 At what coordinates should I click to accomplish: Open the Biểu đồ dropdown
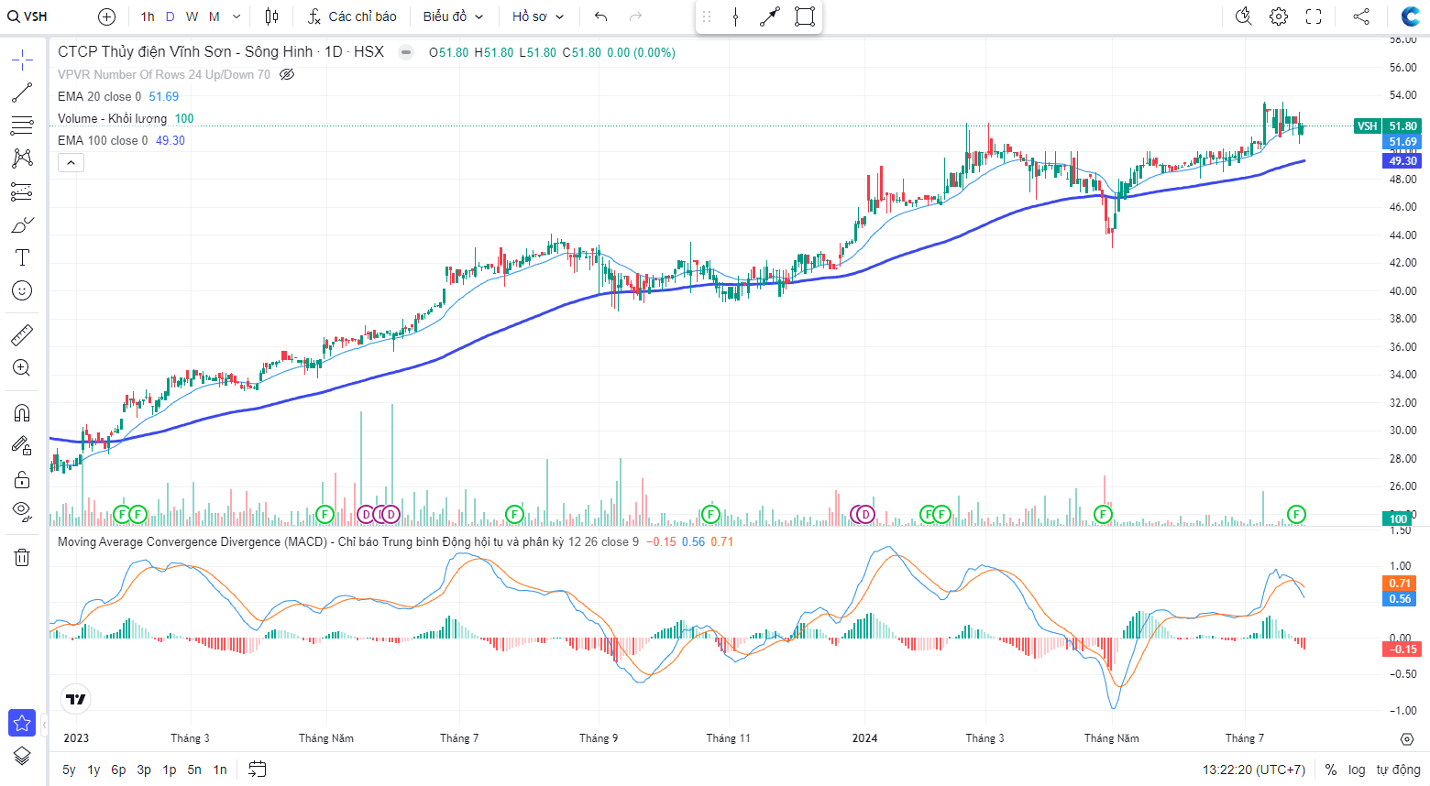point(453,16)
